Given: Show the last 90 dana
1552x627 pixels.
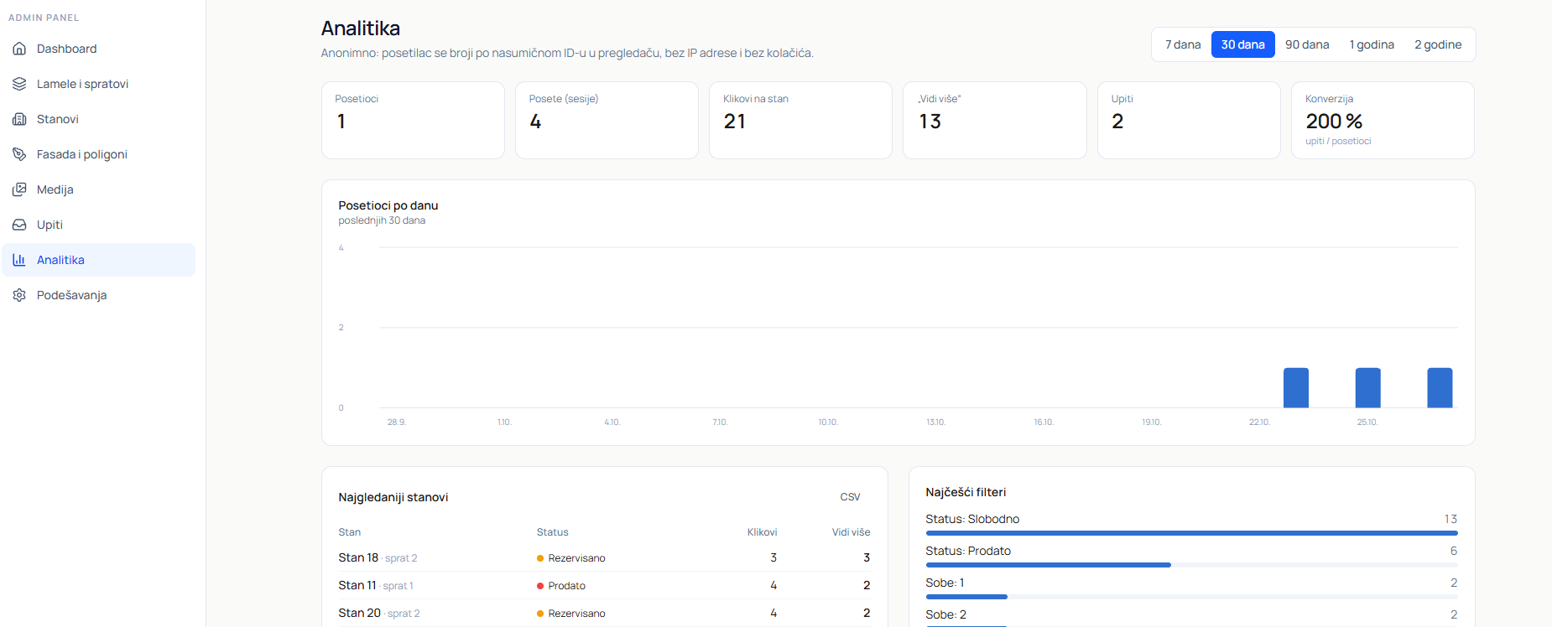Looking at the screenshot, I should (x=1307, y=44).
